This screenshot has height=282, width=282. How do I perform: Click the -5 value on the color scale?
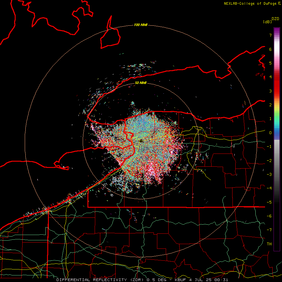point(269,202)
